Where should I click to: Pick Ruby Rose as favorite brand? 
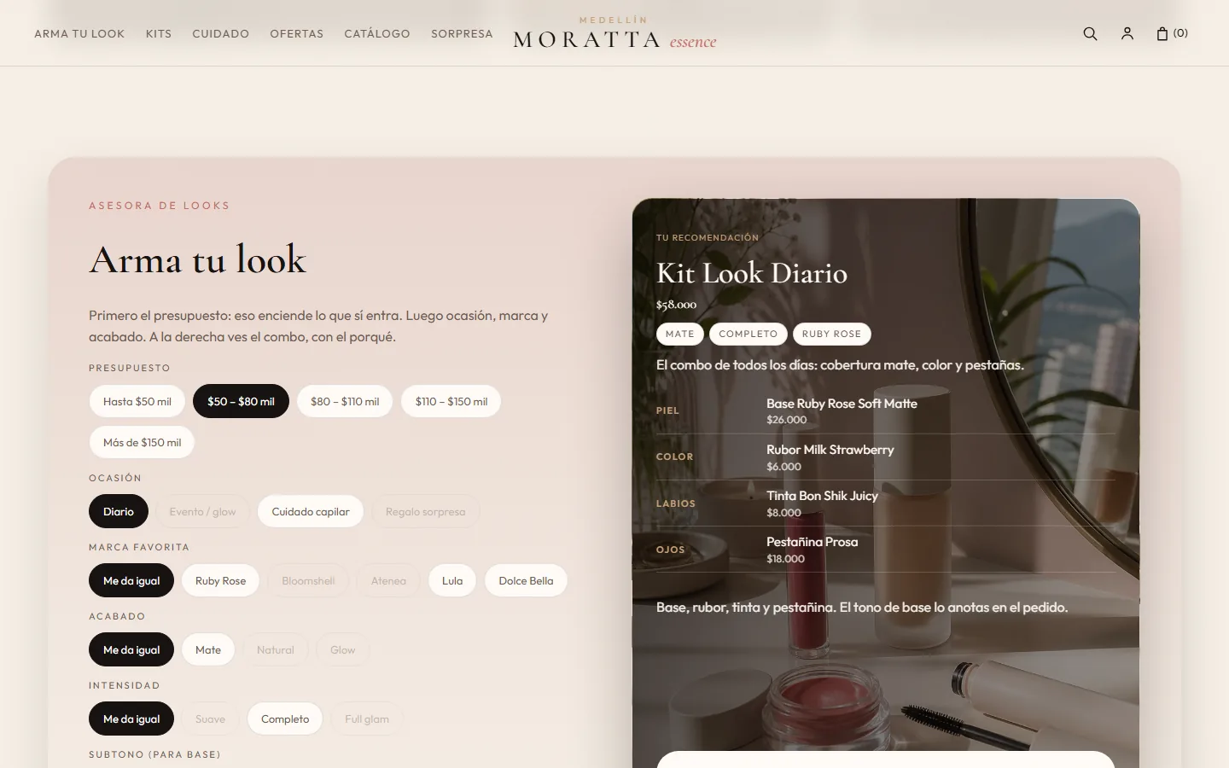(x=220, y=580)
